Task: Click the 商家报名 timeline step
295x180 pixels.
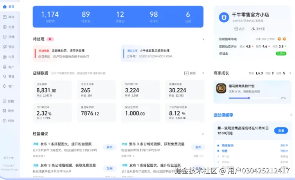Action: tap(227, 146)
